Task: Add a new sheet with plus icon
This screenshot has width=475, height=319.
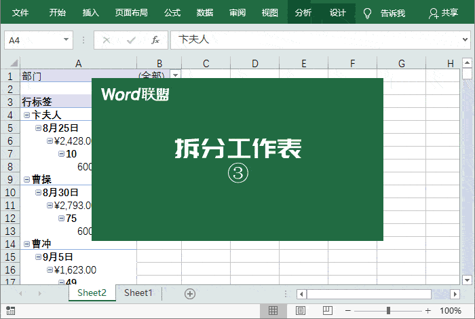Action: tap(190, 294)
